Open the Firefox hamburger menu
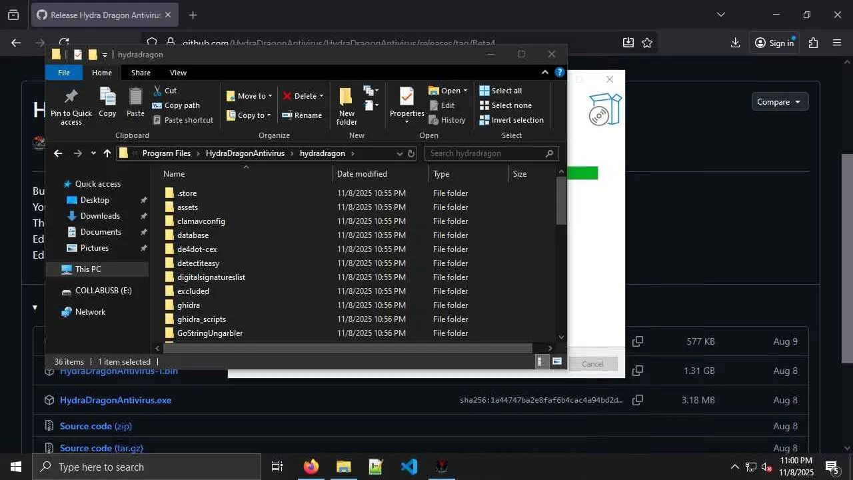The image size is (853, 480). 838,43
